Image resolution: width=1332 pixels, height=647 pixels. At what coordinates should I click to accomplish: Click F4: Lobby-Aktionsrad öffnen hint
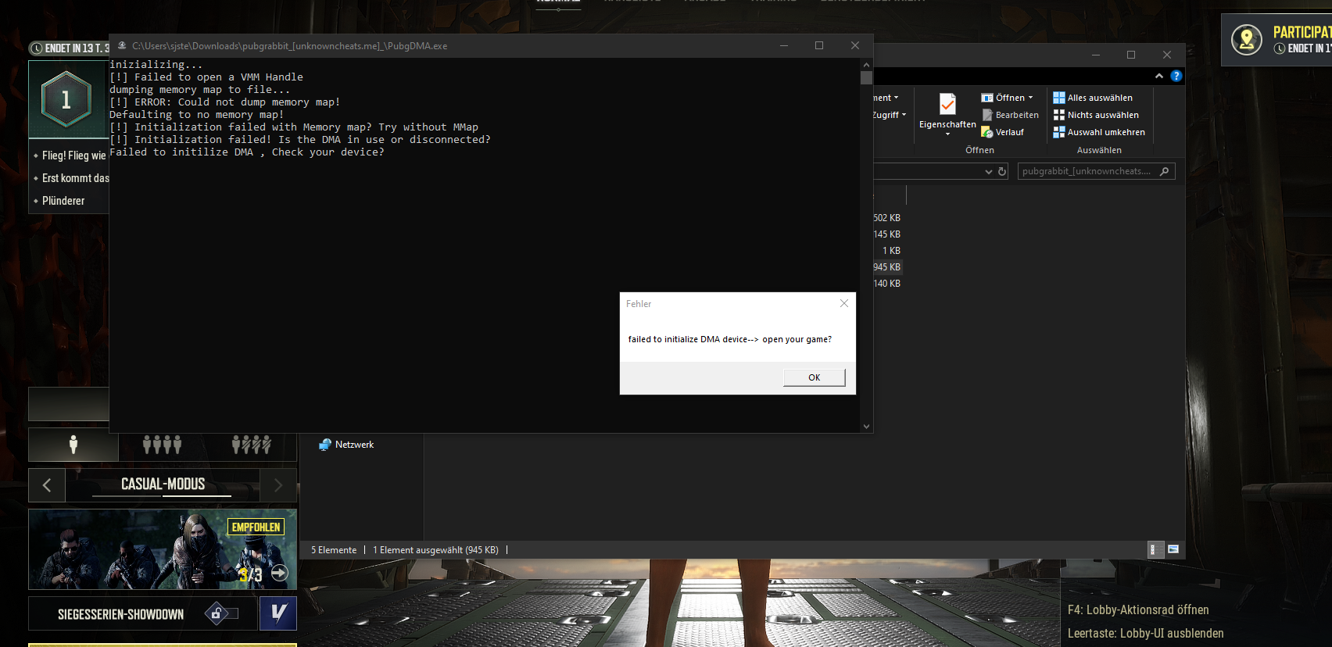coord(1138,609)
